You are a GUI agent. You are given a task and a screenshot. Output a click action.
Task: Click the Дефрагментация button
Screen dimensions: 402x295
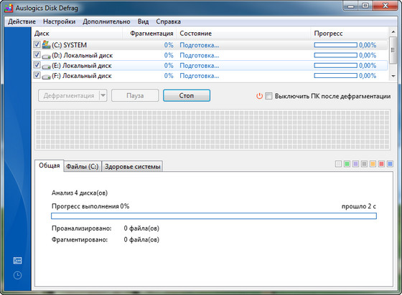69,96
